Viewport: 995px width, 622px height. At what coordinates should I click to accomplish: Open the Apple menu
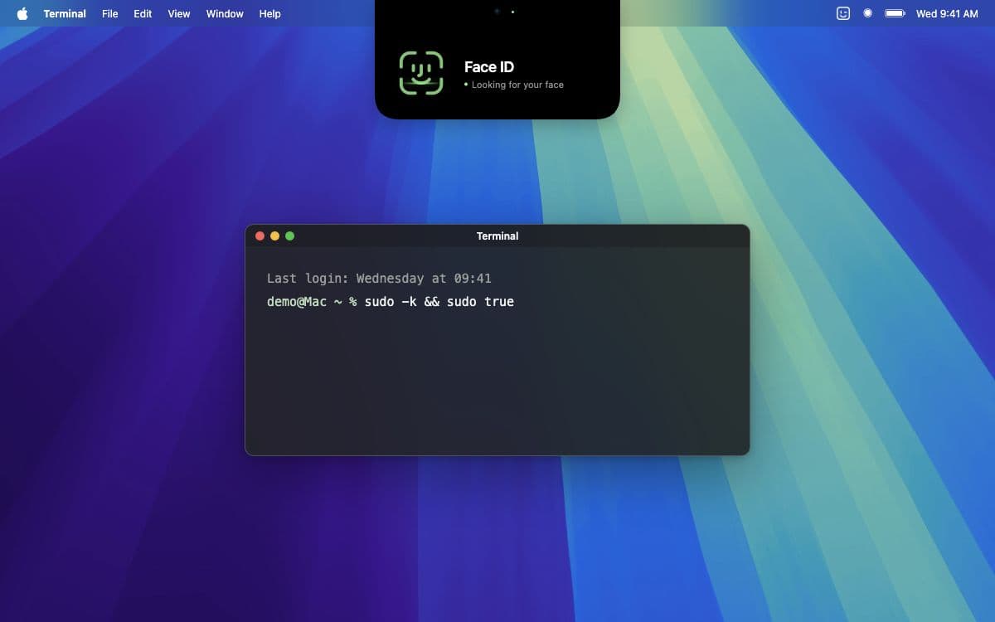pyautogui.click(x=22, y=13)
